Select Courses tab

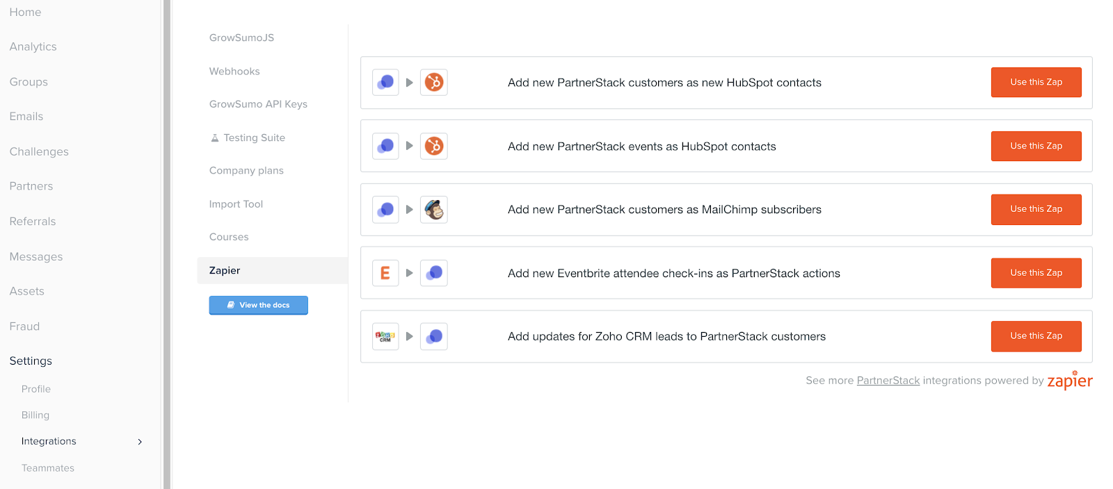(x=229, y=237)
